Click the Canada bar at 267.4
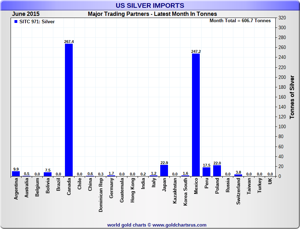The height and width of the screenshot is (229, 300). click(x=69, y=110)
